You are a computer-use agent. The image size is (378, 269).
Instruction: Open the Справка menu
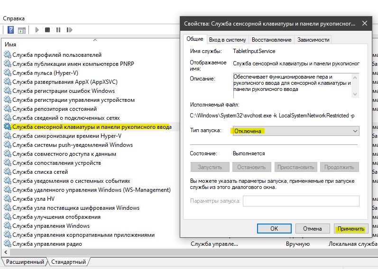tap(14, 18)
